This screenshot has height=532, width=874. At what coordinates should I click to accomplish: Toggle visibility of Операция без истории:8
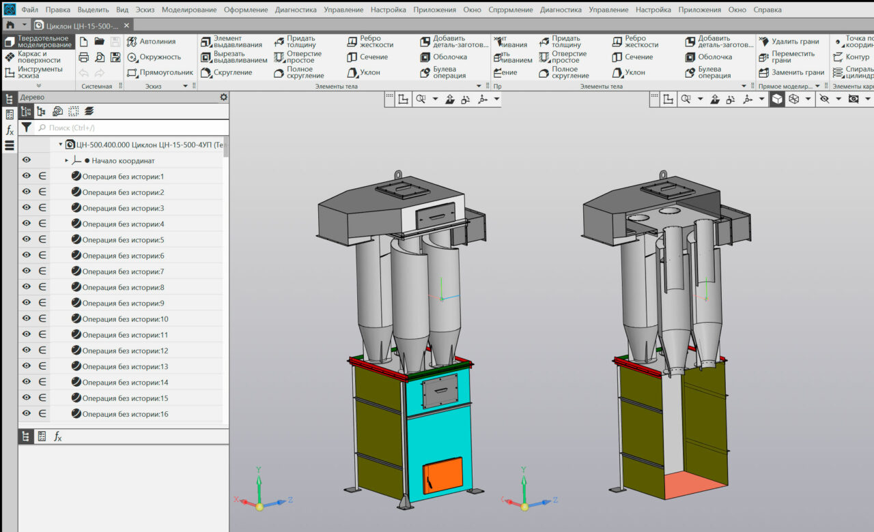[27, 287]
